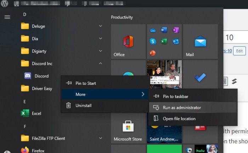Click the Edit button next to the permalink

point(239,51)
